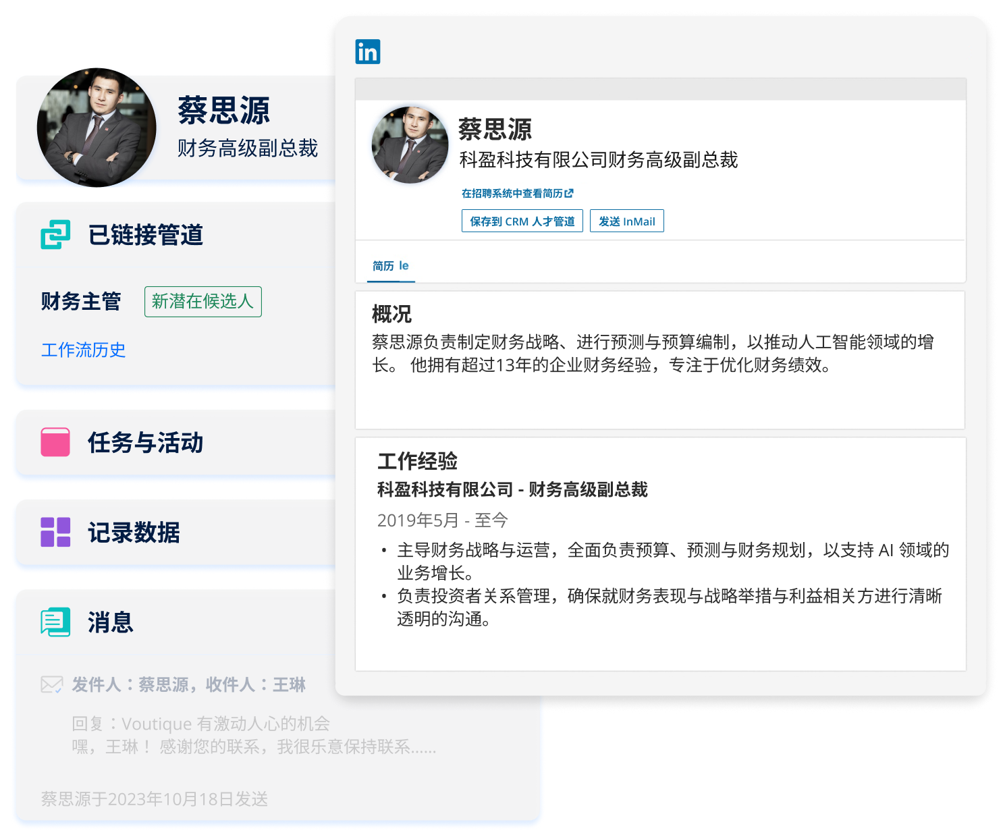Click the 工作经验 section heading

[417, 461]
